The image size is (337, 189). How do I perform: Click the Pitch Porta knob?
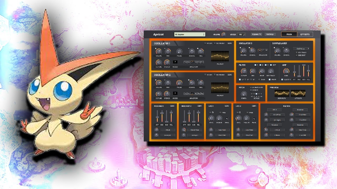click(x=244, y=94)
